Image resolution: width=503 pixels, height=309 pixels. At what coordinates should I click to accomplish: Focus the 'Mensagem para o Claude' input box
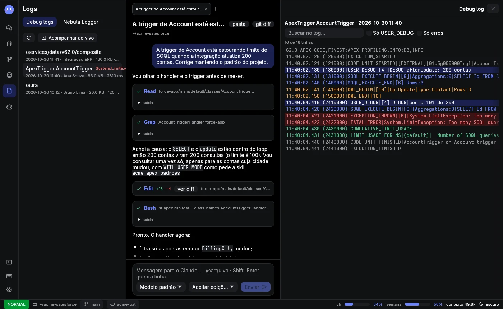[x=203, y=273]
